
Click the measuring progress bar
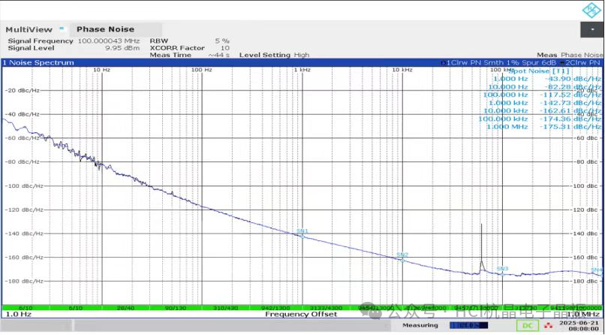465,325
